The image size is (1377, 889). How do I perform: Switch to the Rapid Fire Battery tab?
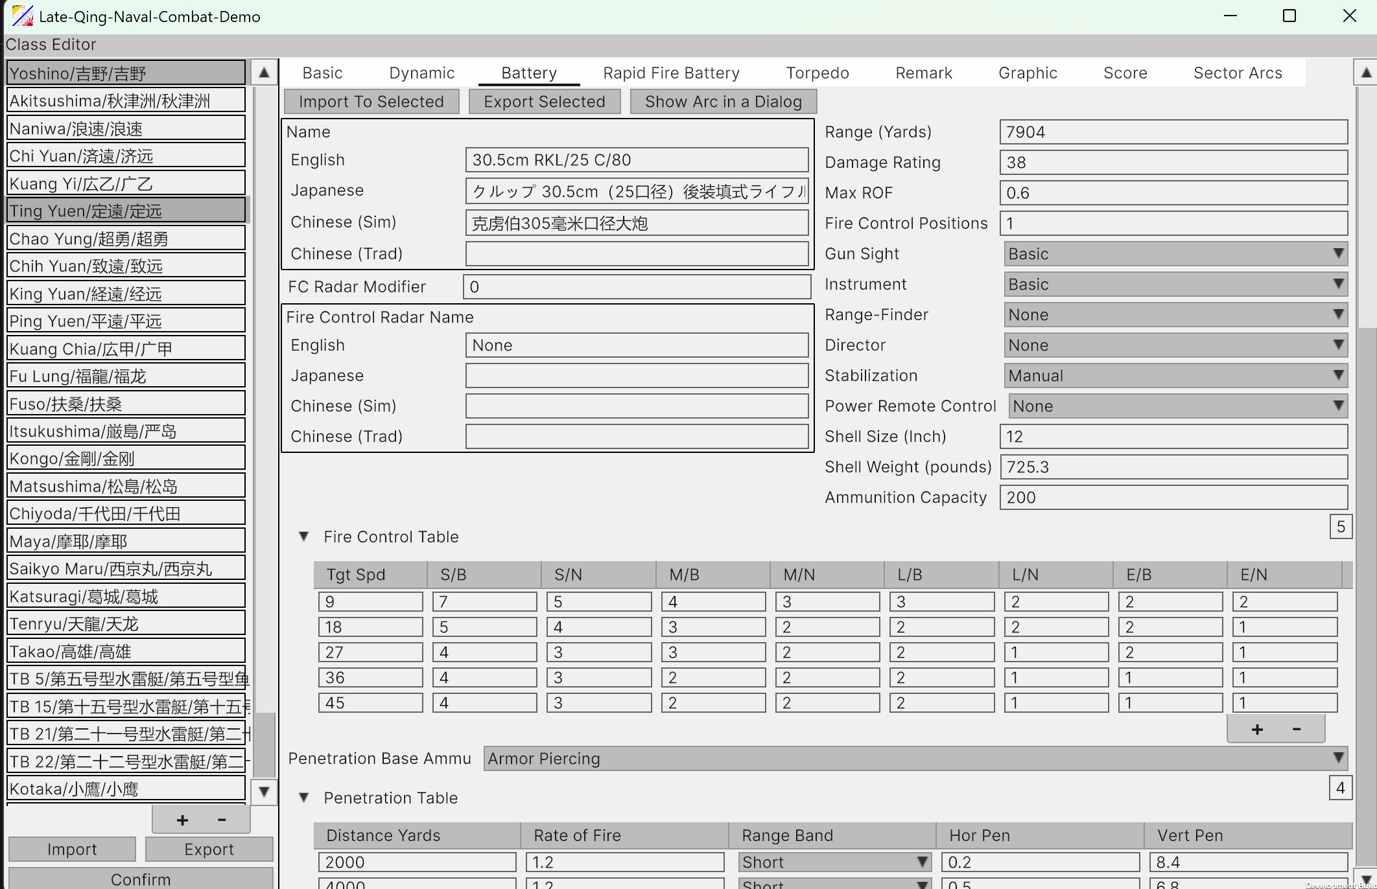(670, 73)
